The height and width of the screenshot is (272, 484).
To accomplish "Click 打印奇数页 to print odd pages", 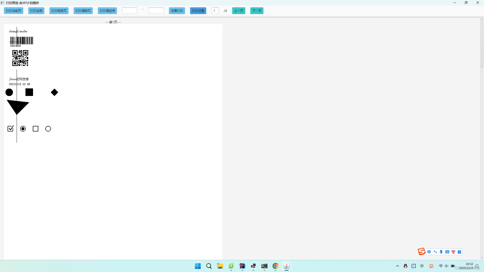I will coord(59,11).
